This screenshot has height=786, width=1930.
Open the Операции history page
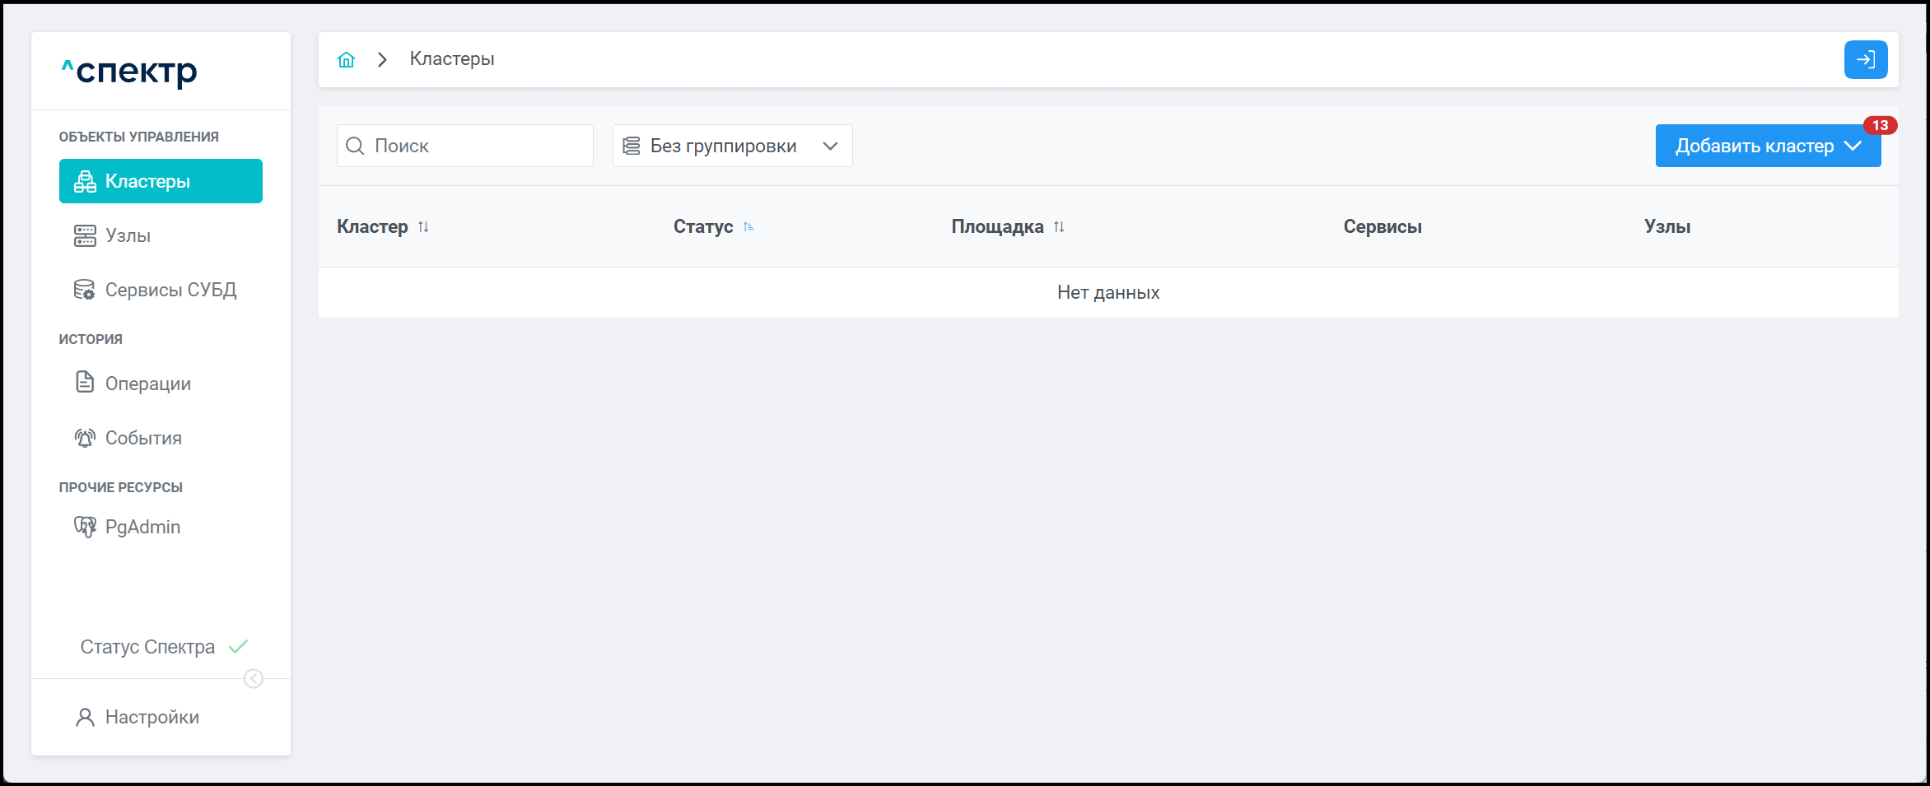(147, 384)
